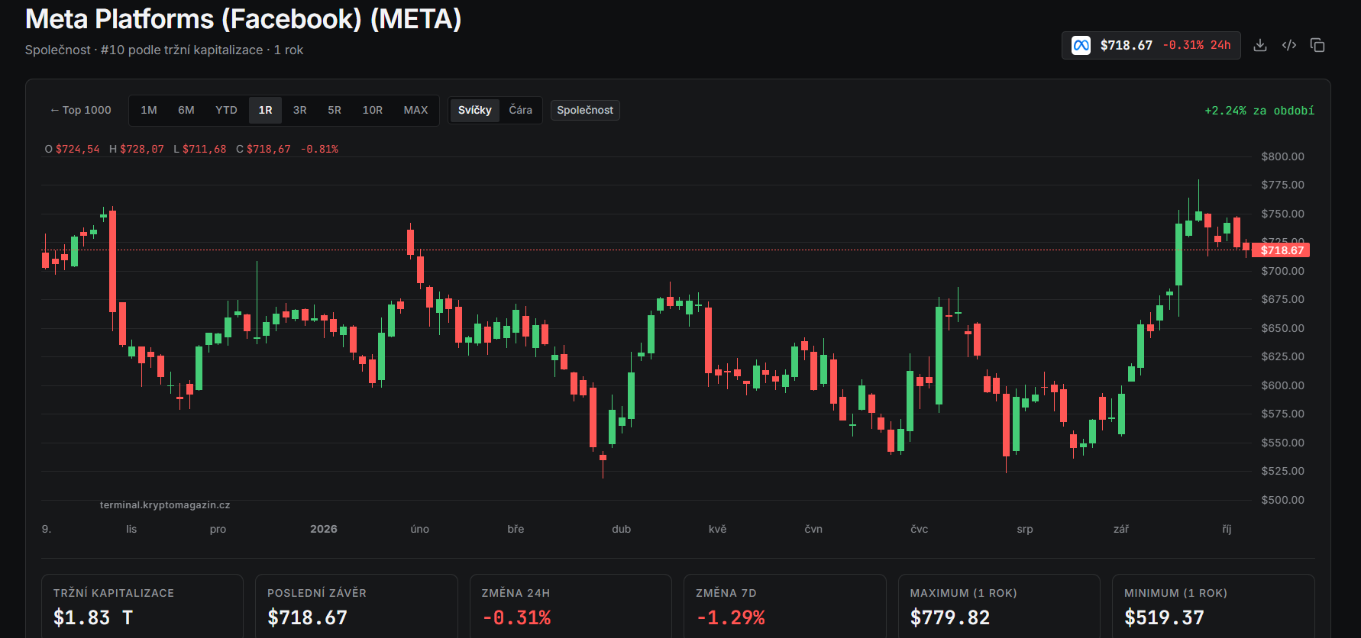Switch chart to Čára line mode
The image size is (1361, 638).
point(521,110)
